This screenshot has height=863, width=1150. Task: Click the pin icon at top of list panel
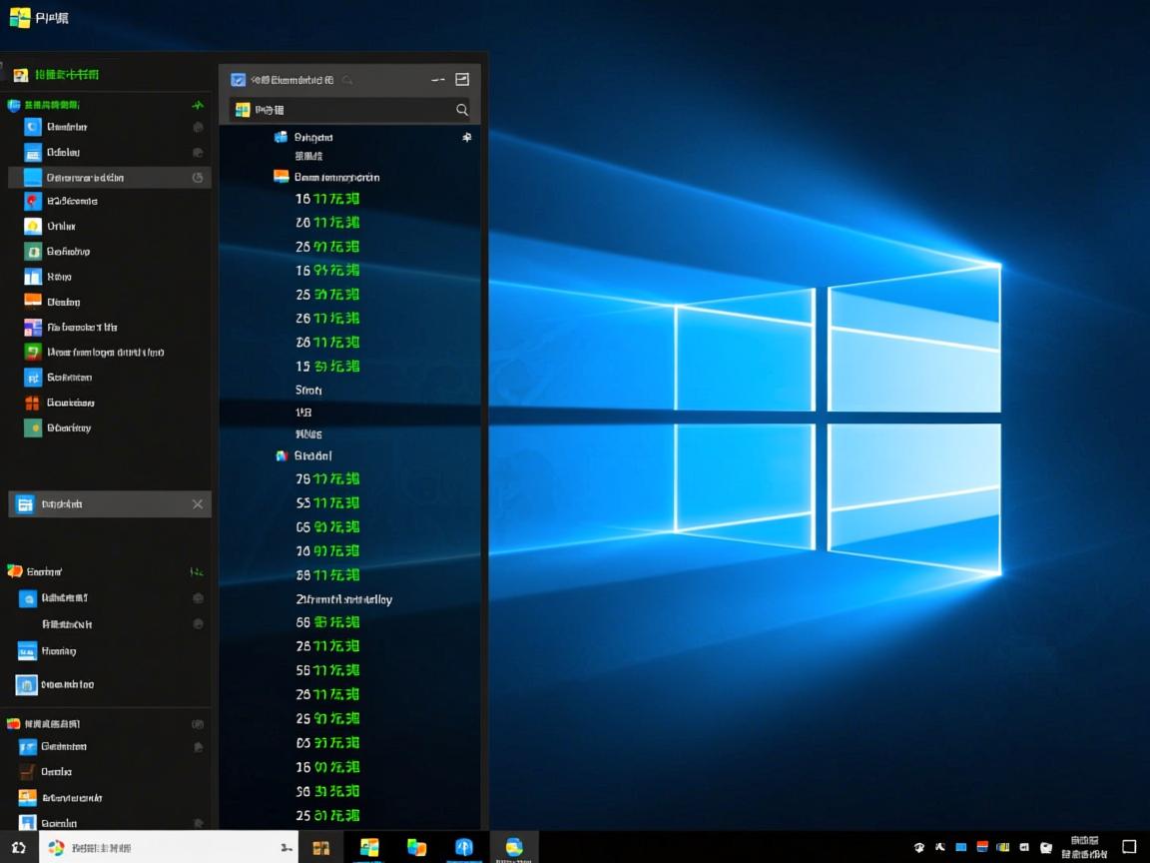coord(466,137)
